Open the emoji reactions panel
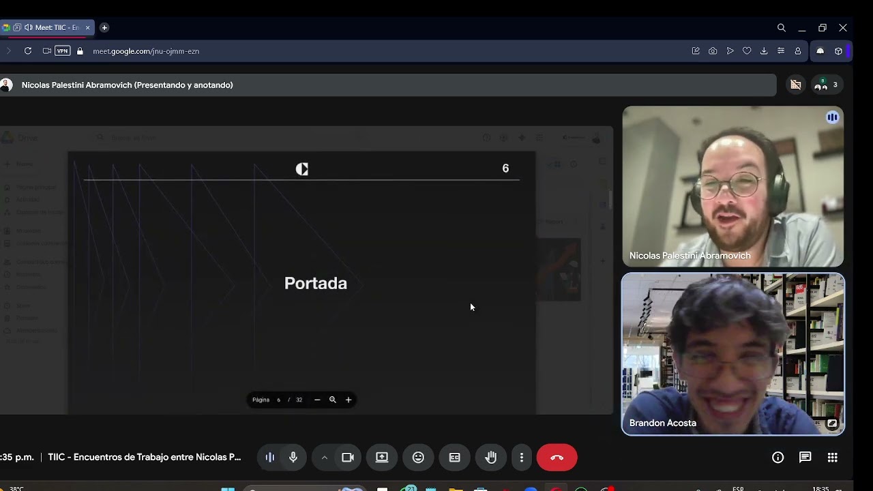Image resolution: width=873 pixels, height=491 pixels. point(418,458)
